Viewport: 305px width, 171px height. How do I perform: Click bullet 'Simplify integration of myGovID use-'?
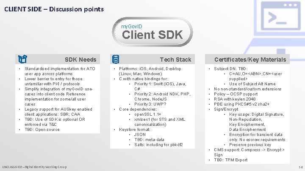[x=58, y=89]
